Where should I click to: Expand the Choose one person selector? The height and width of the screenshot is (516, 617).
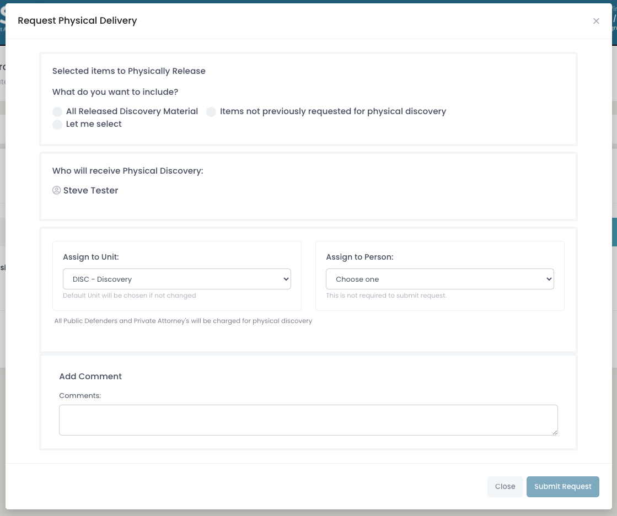[x=439, y=279]
